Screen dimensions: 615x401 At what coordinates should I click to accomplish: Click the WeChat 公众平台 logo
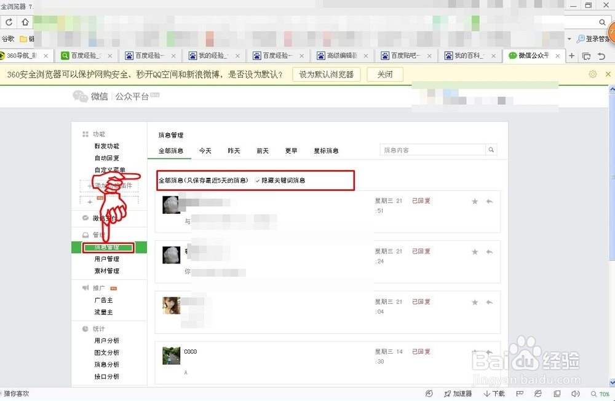point(116,96)
